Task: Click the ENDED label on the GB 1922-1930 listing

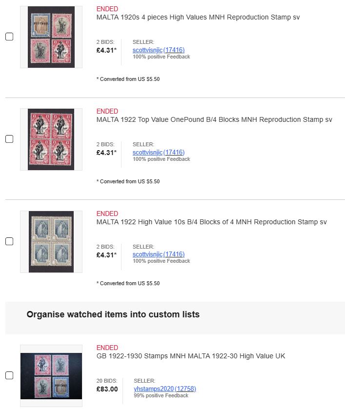Action: click(107, 348)
